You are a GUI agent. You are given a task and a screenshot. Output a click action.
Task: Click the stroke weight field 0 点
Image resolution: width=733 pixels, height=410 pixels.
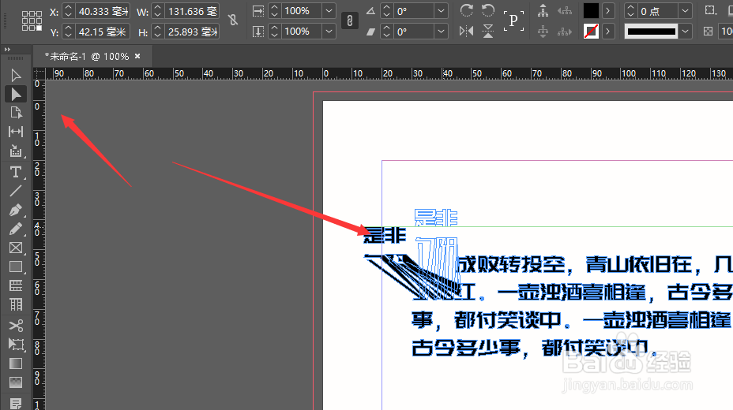(x=658, y=11)
